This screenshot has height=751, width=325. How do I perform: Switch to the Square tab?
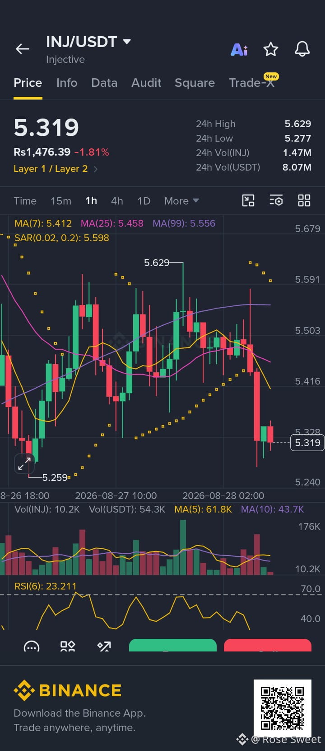pyautogui.click(x=195, y=83)
